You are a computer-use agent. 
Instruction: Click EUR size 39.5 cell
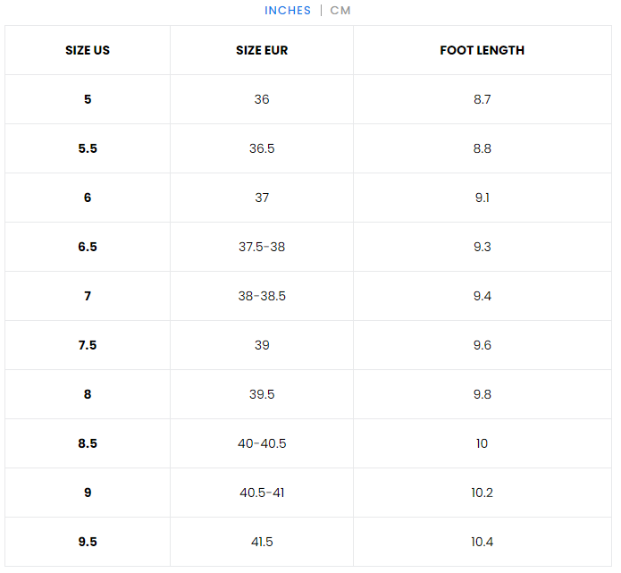pyautogui.click(x=262, y=394)
